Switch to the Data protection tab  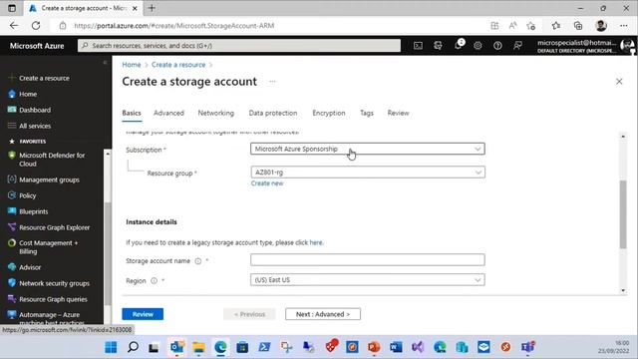(x=273, y=113)
